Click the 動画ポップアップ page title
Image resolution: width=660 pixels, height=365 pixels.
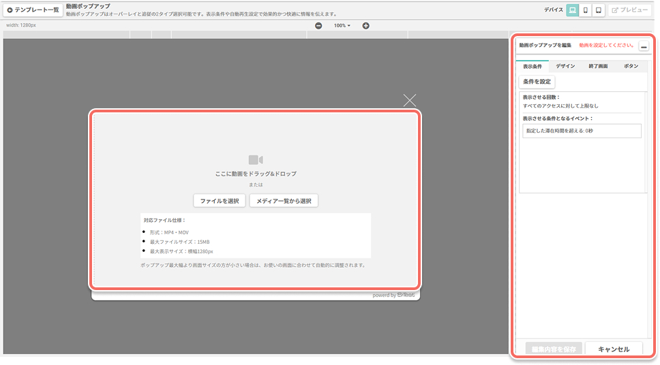(88, 6)
